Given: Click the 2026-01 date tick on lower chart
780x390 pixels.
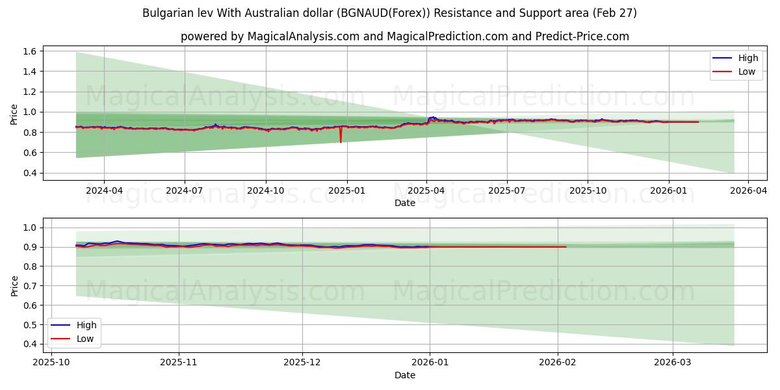Looking at the screenshot, I should coord(430,363).
